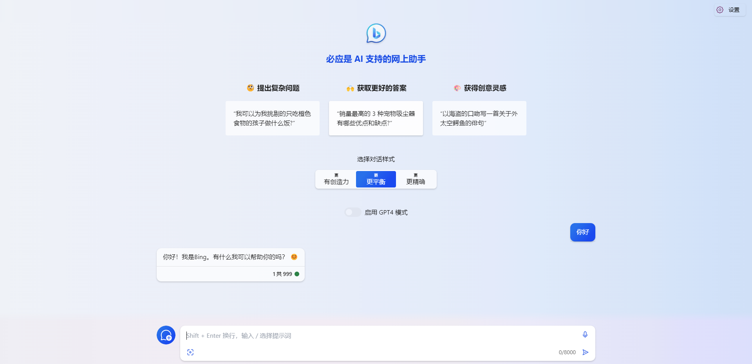Screen dimensions: 752x364
Task: Open the visual search image capture icon
Action: click(190, 352)
